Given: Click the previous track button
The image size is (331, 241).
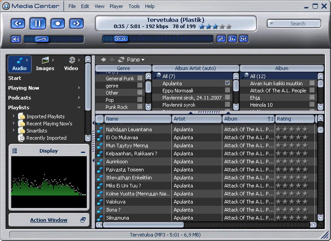Looking at the screenshot, I should coord(18,23).
